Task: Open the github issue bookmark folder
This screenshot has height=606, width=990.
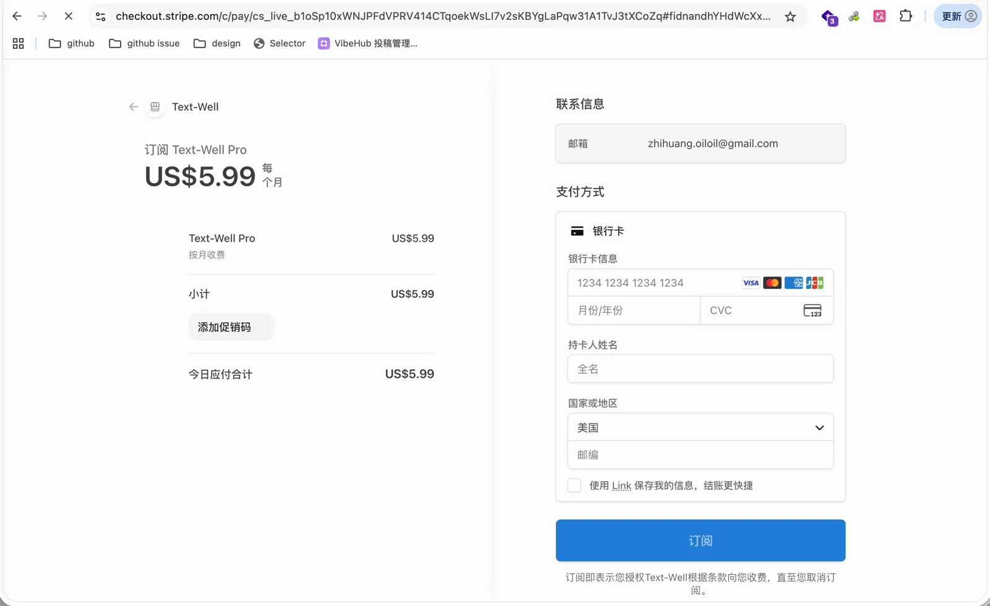Action: 144,43
